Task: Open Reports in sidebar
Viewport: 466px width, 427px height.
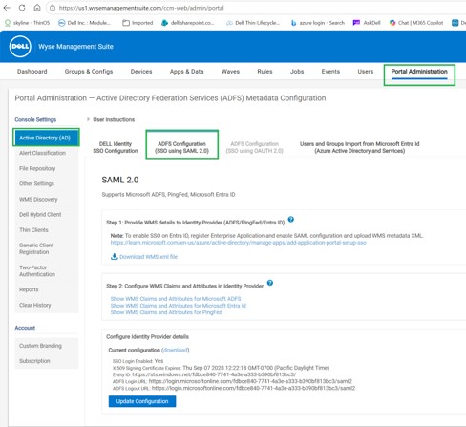Action: pos(29,289)
